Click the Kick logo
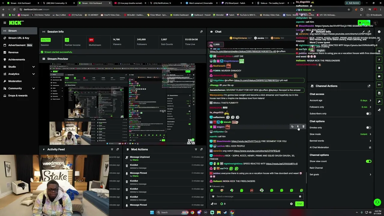Image resolution: width=384 pixels, height=216 pixels. tap(16, 23)
